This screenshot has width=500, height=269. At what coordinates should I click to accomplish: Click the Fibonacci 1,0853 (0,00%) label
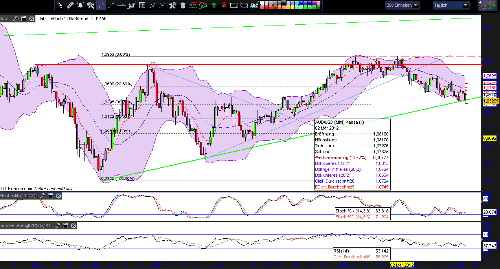[x=116, y=55]
